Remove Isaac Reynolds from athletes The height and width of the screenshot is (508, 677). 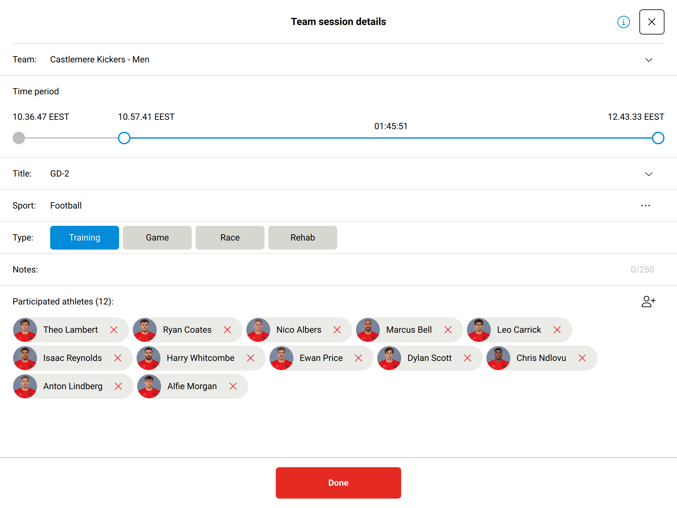click(118, 358)
